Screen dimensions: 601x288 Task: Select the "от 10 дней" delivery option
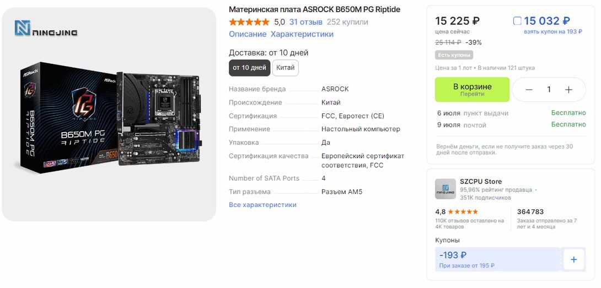(249, 68)
